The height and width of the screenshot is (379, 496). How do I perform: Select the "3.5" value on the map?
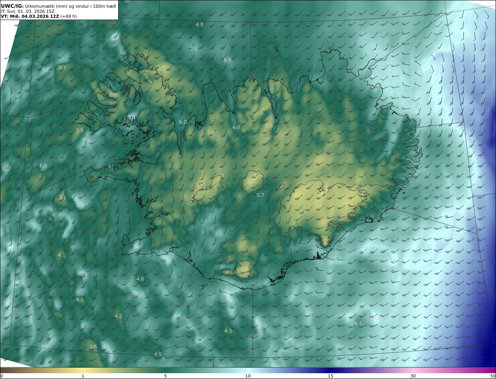point(80,131)
